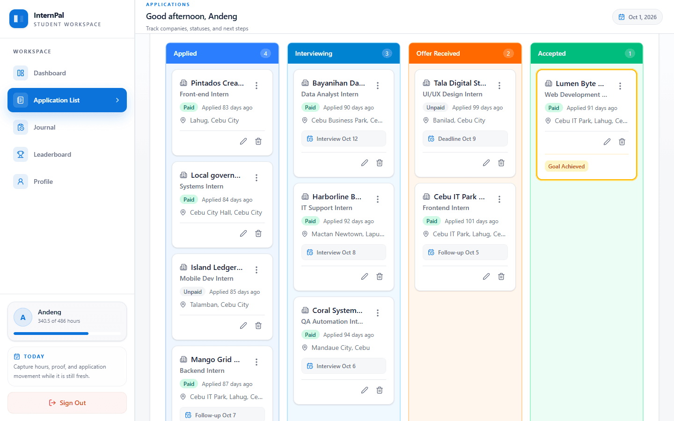Edit the Tala Digital UI/UX card
Viewport: 674px width, 421px height.
(x=486, y=163)
